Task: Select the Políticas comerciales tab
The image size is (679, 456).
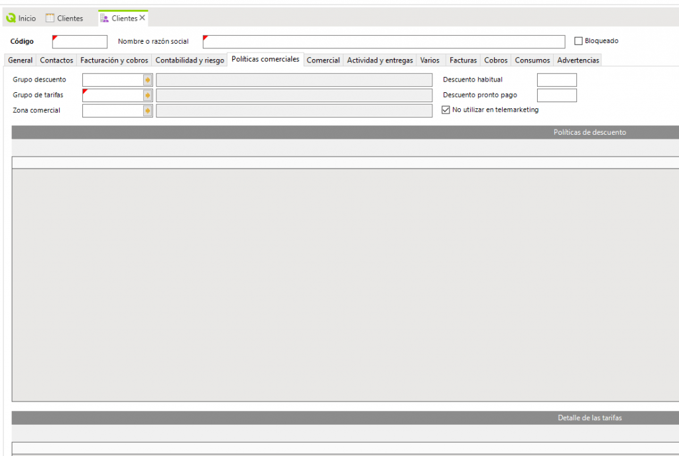Action: [265, 59]
